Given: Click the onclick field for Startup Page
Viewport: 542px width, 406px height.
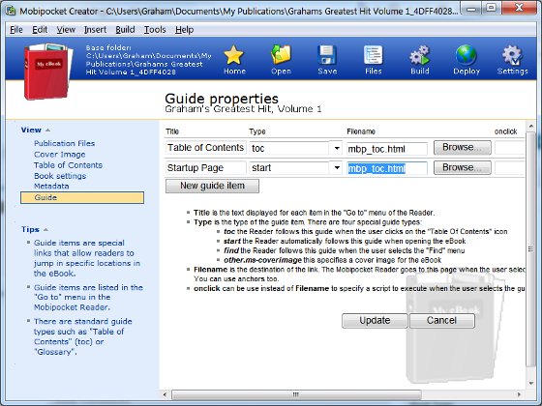Looking at the screenshot, I should click(509, 168).
